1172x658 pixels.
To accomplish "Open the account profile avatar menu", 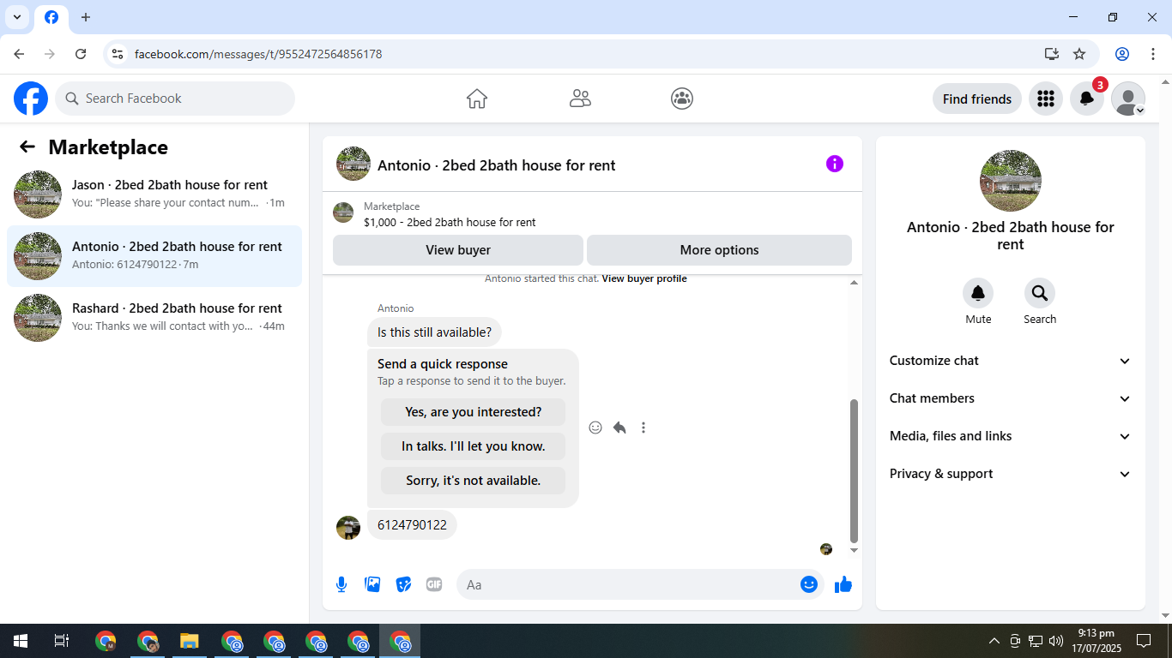I will pyautogui.click(x=1127, y=99).
